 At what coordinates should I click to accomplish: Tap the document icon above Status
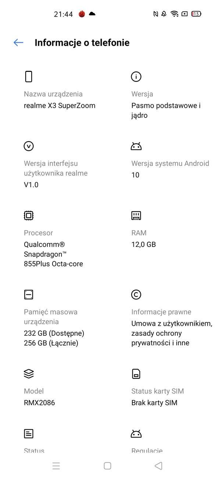tap(29, 434)
